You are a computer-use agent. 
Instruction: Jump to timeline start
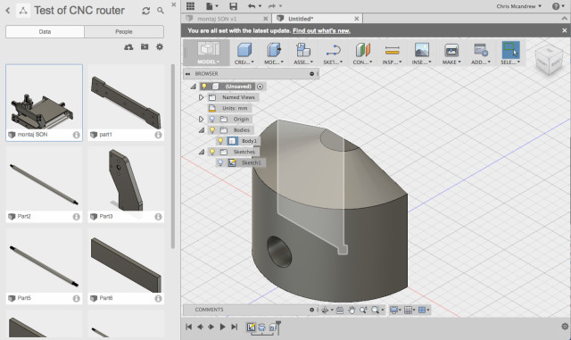point(188,327)
